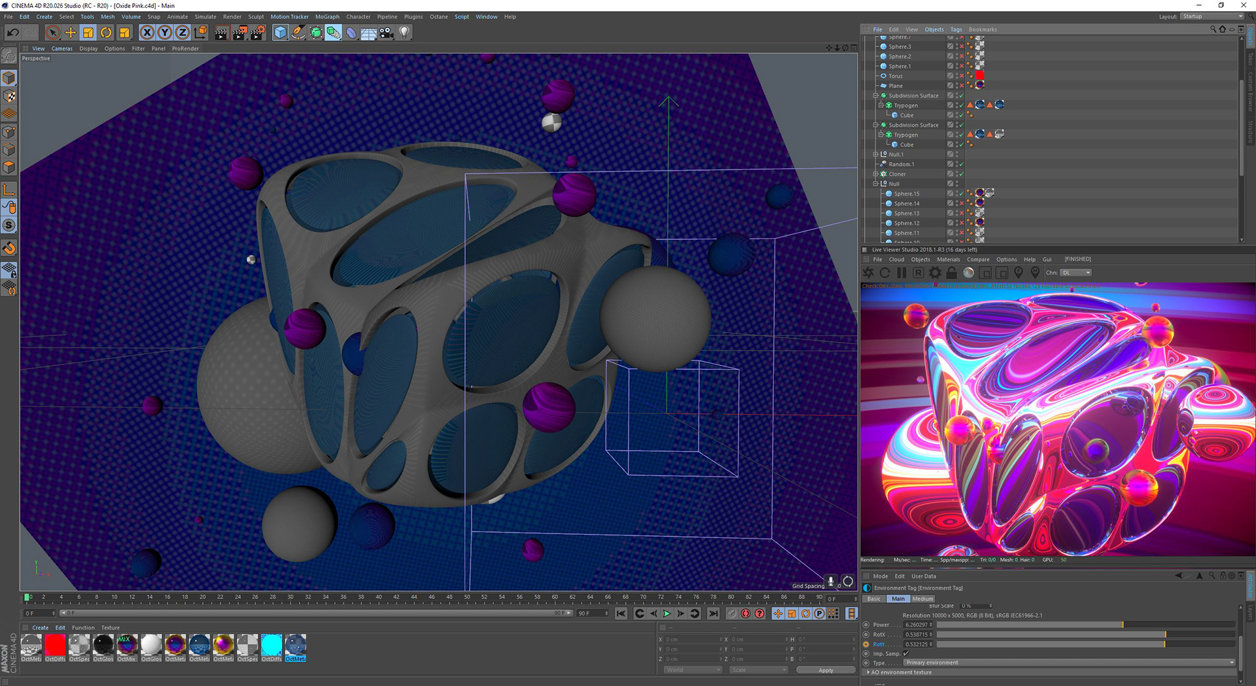Click Render View clapperboard icon
This screenshot has height=686, width=1256.
(x=221, y=32)
